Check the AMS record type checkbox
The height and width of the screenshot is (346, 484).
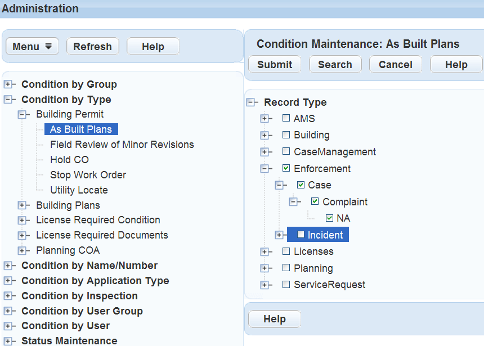286,119
